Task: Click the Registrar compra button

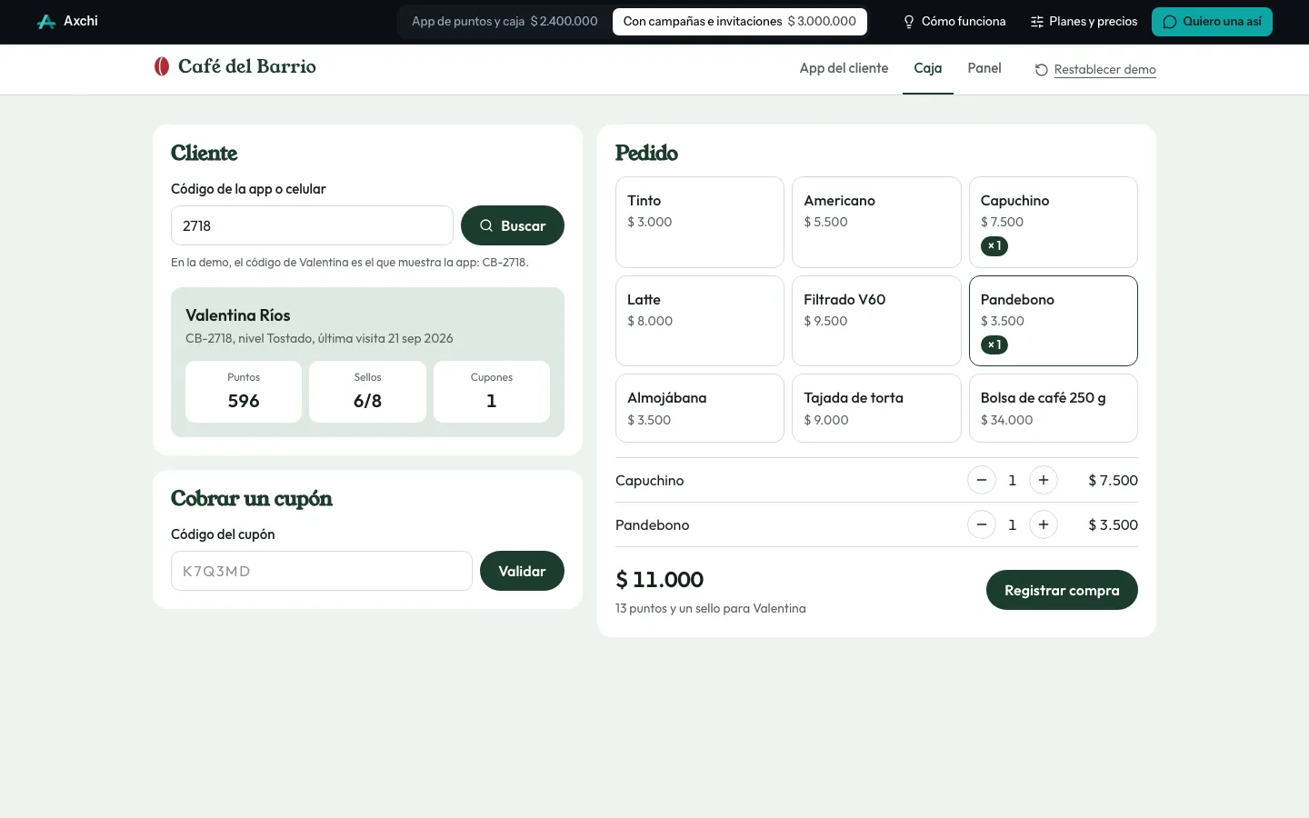Action: 1062,590
